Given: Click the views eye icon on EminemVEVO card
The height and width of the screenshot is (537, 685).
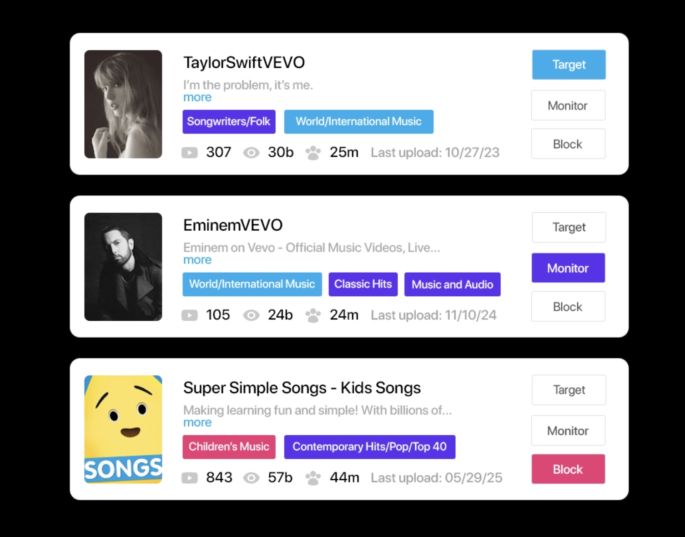Looking at the screenshot, I should (x=251, y=315).
